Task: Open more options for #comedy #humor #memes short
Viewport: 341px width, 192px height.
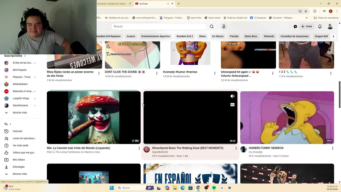Action: point(215,73)
